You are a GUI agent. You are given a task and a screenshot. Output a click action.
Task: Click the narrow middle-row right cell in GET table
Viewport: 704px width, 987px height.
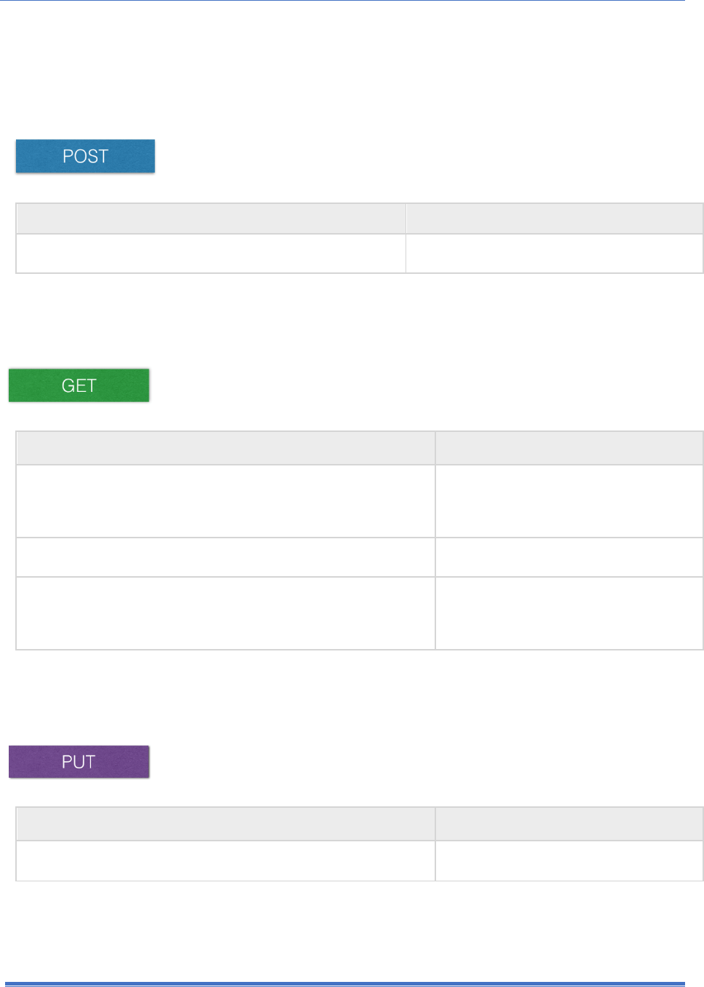coord(569,557)
